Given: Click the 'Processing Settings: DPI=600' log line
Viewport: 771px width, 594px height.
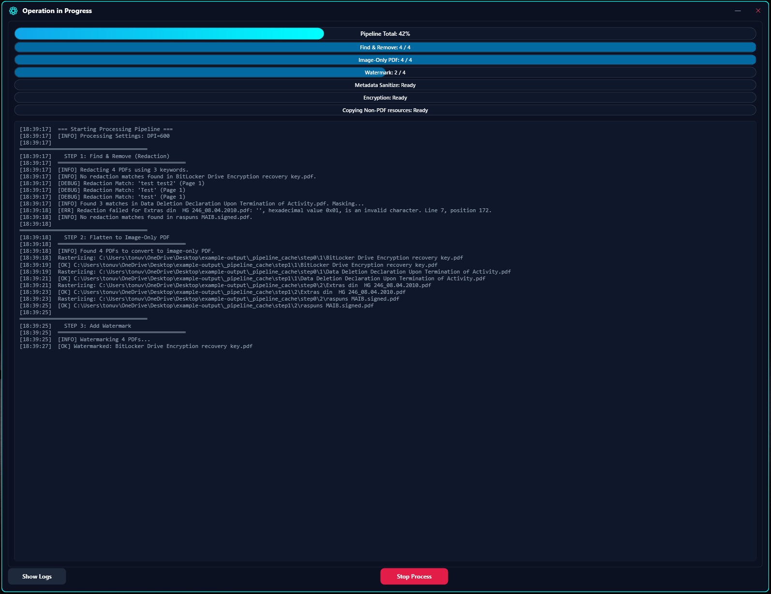Looking at the screenshot, I should tap(95, 136).
